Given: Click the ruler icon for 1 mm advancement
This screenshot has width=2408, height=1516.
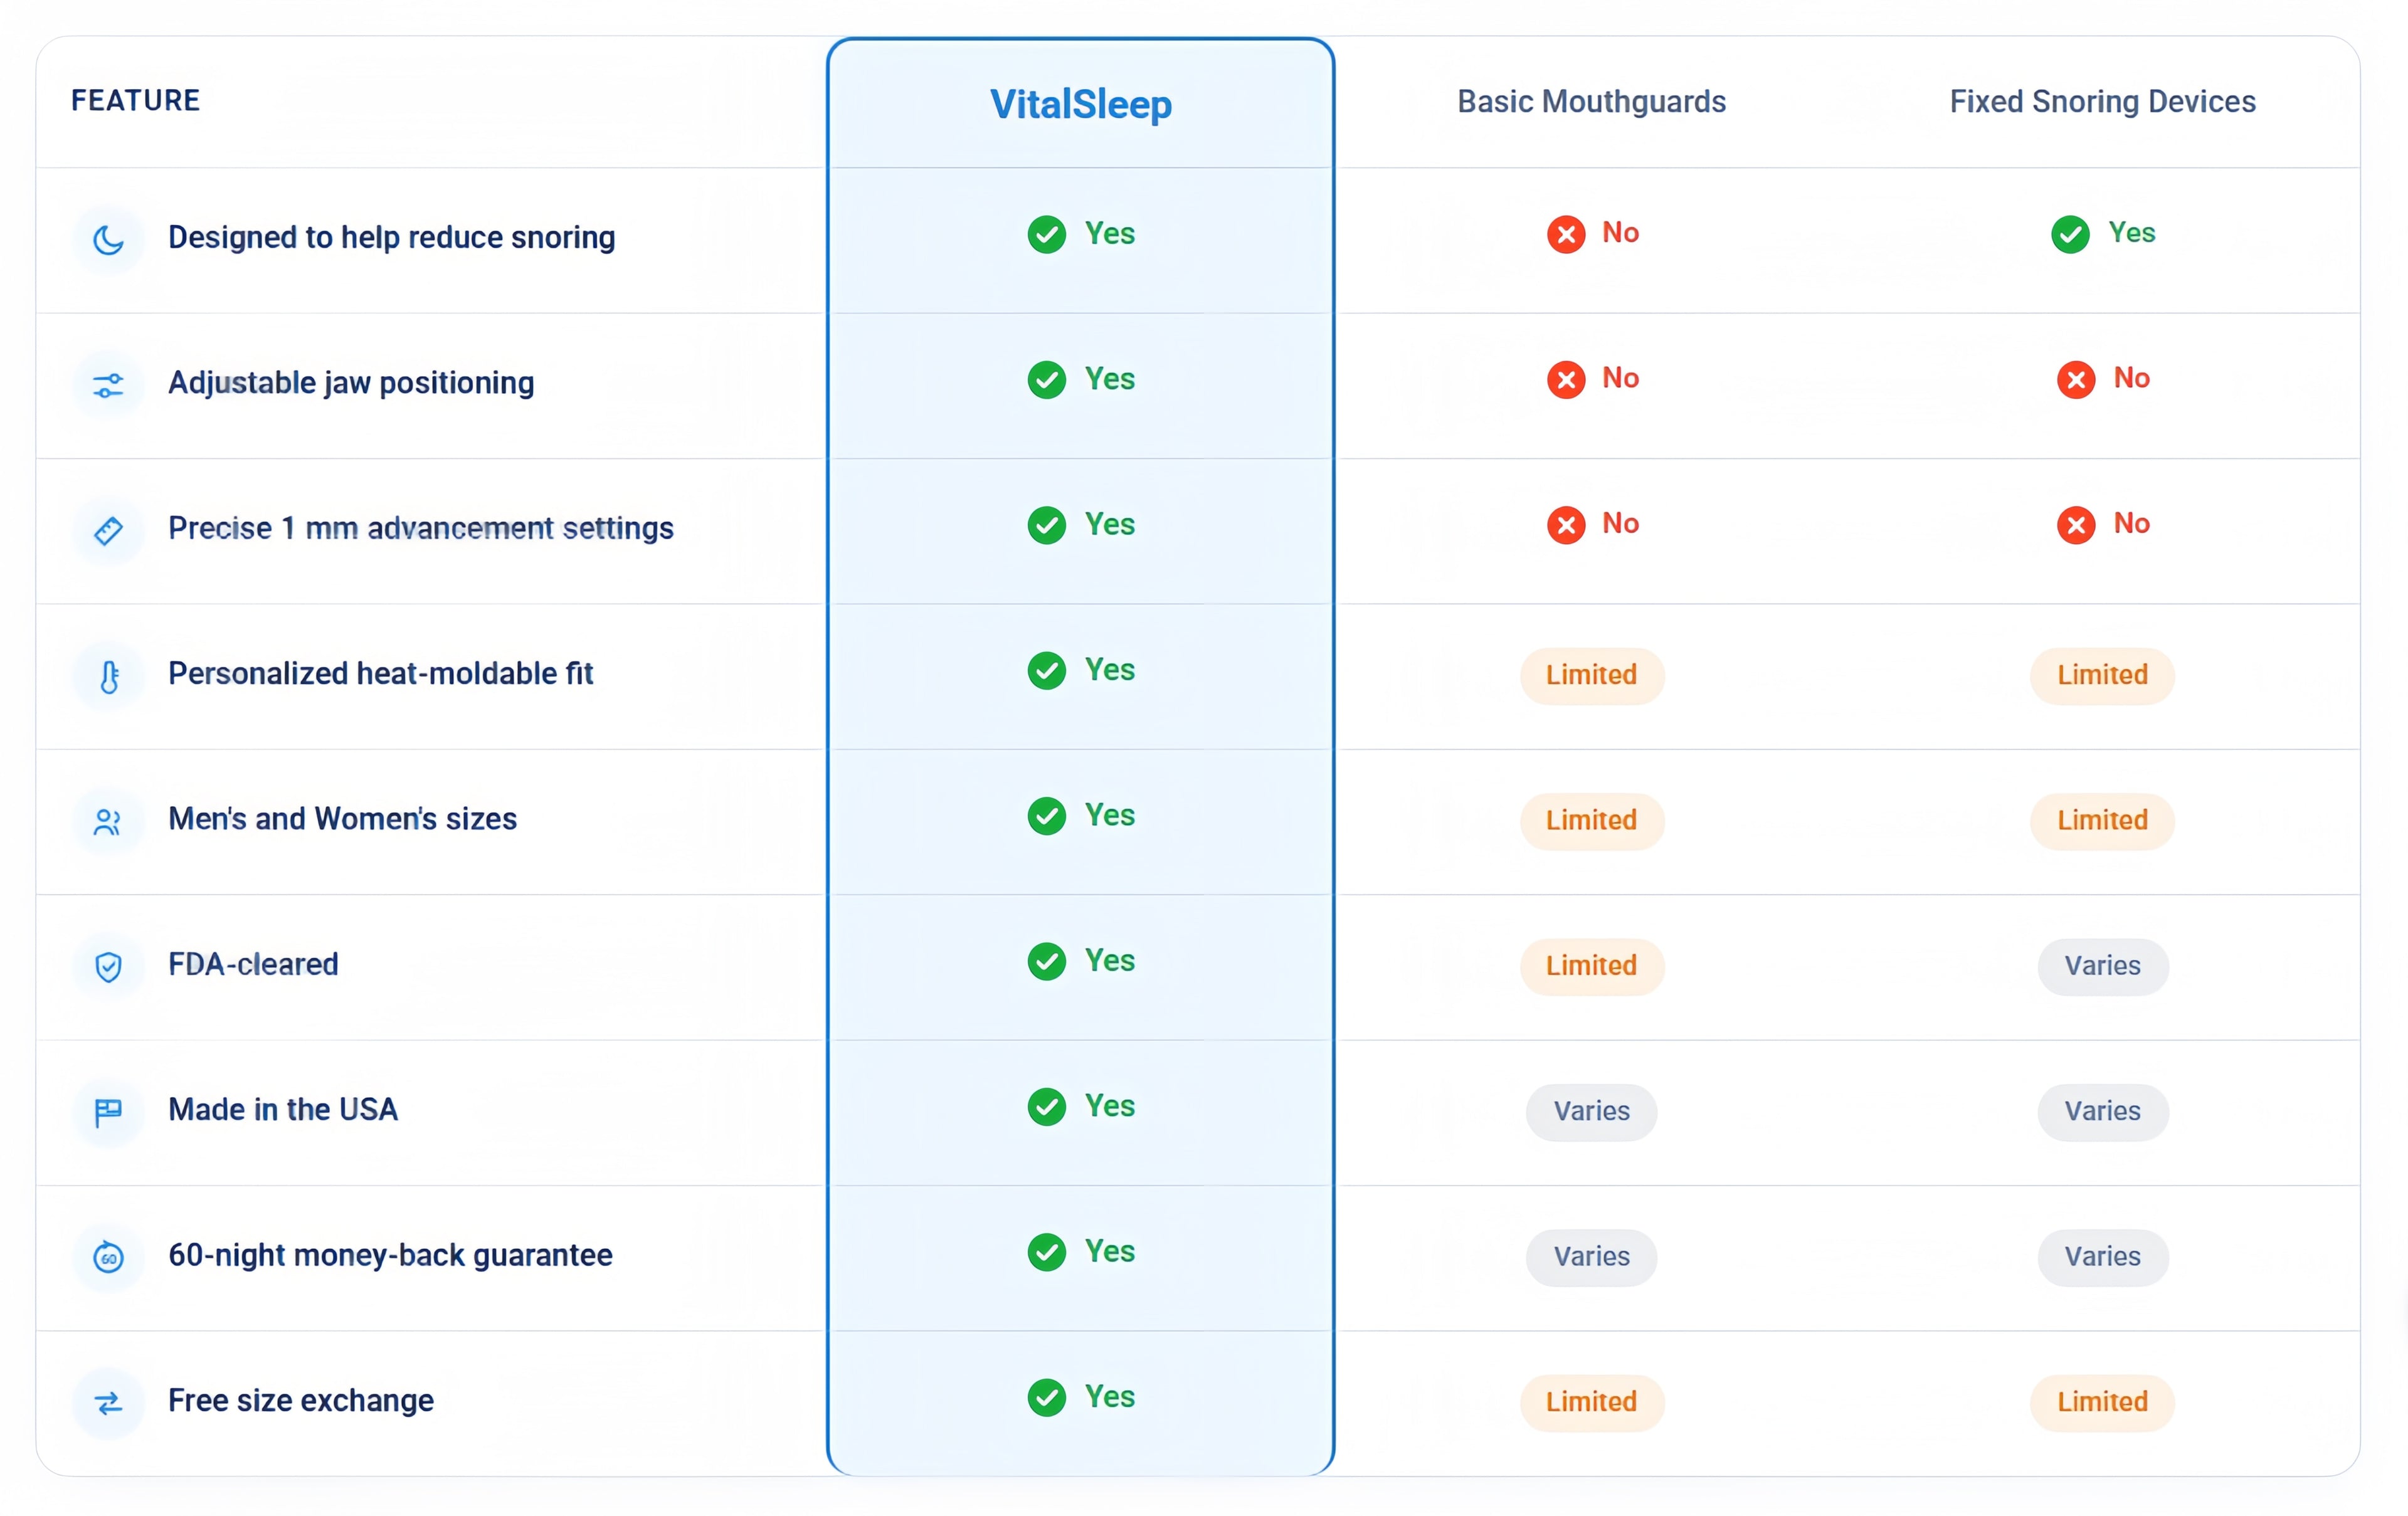Looking at the screenshot, I should 108,530.
